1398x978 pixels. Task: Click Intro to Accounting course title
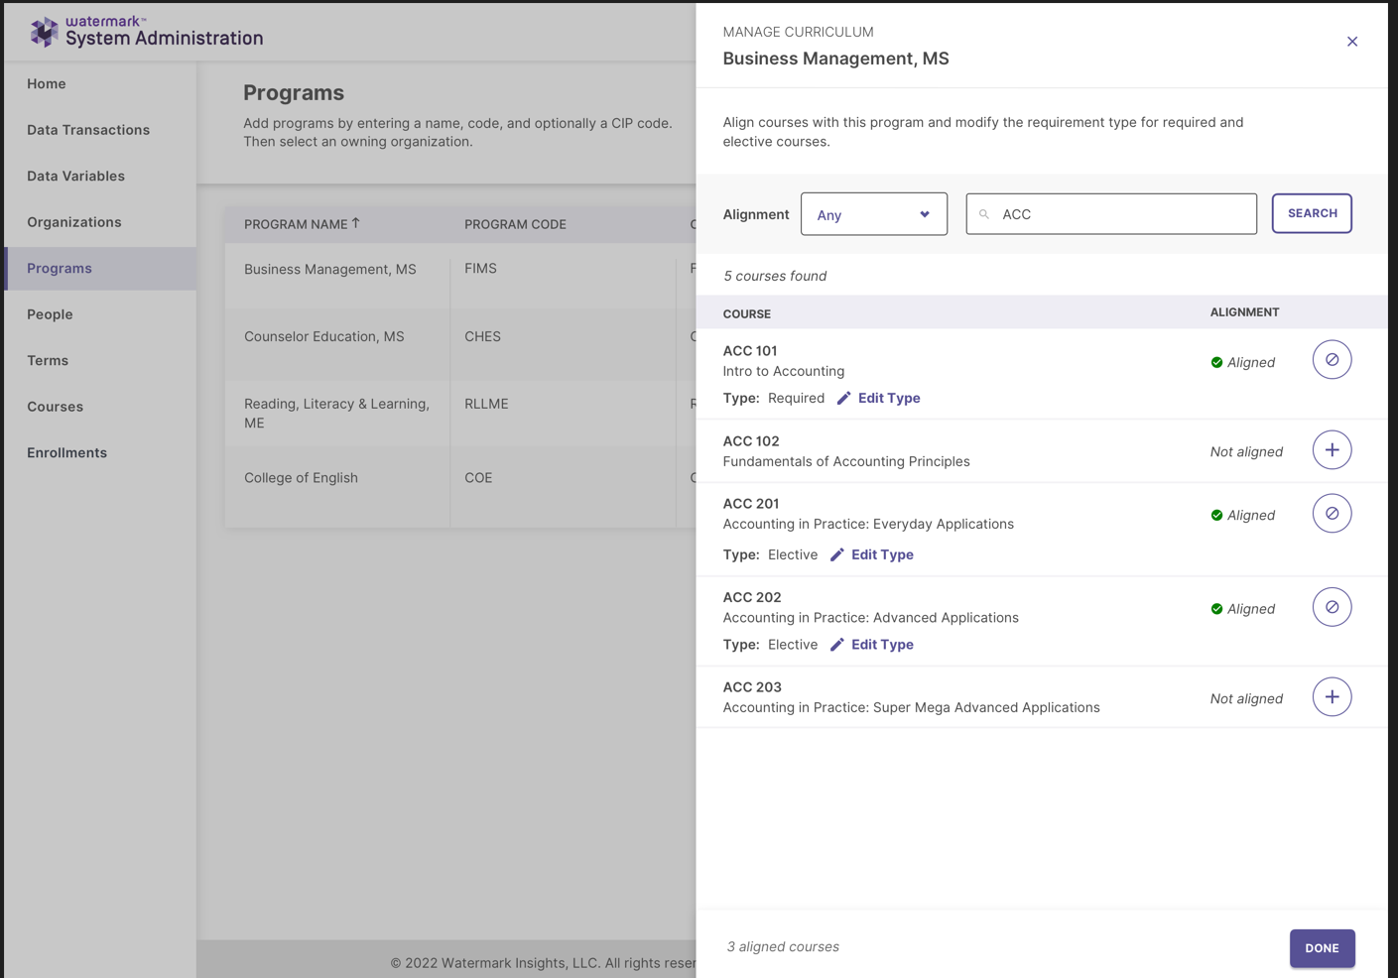coord(784,371)
